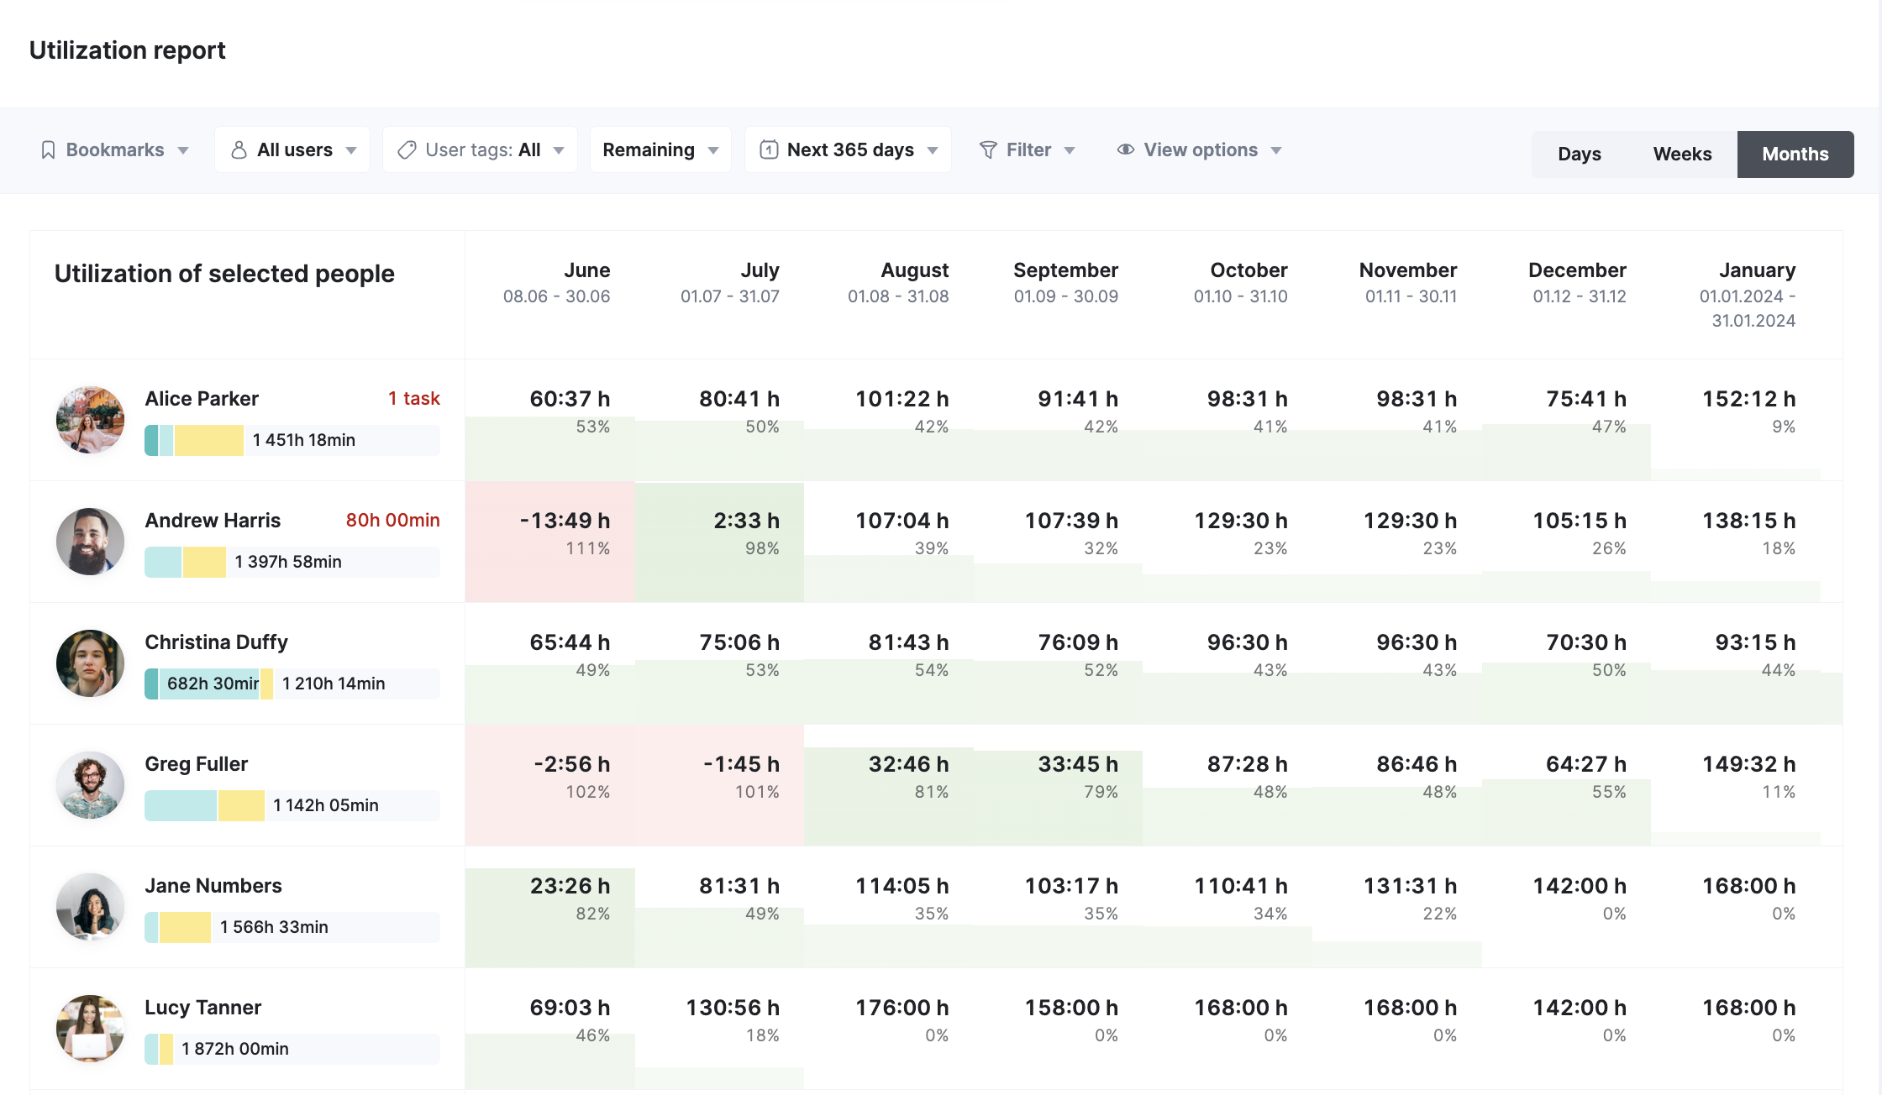Switch to the Days view
Viewport: 1882px width, 1095px height.
click(1579, 154)
